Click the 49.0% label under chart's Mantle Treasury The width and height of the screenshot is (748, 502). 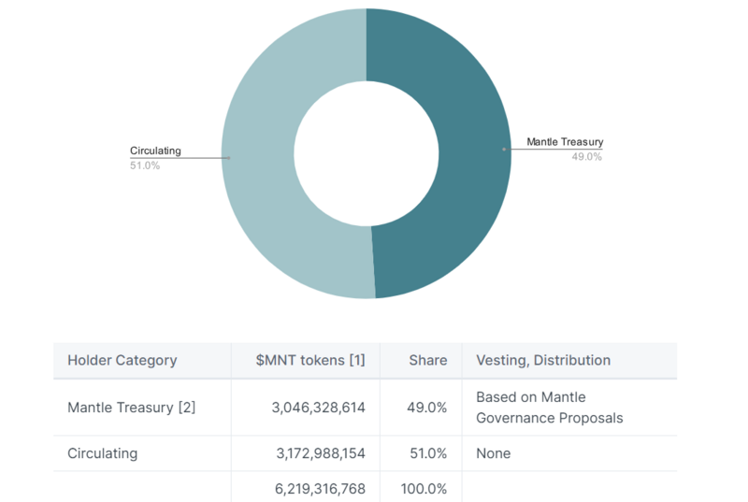click(x=586, y=157)
